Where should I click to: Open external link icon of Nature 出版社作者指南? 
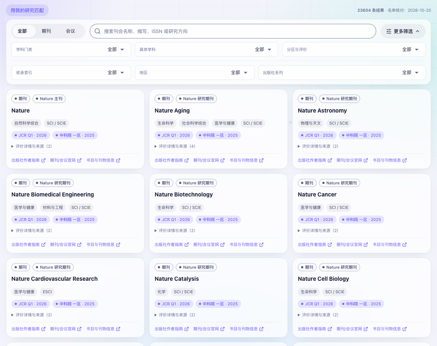44,160
